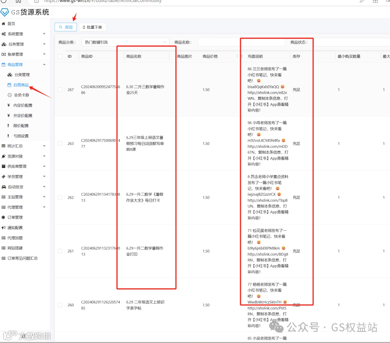Expand the 学员管理 menu chevron
The image size is (390, 343).
point(44,177)
